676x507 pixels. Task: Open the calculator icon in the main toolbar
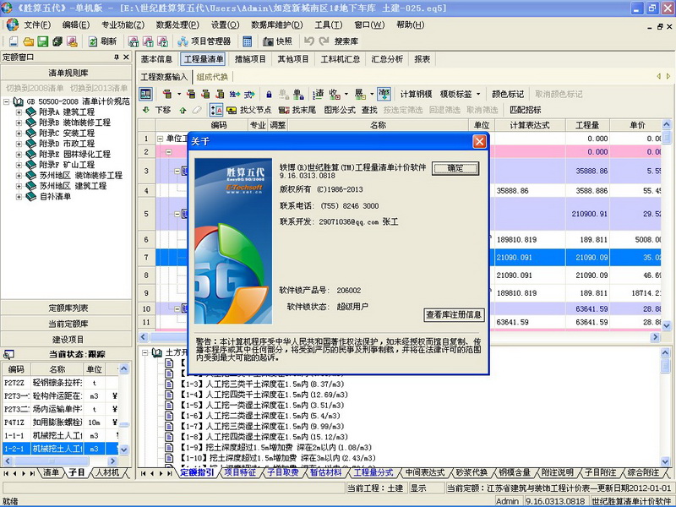pos(248,41)
